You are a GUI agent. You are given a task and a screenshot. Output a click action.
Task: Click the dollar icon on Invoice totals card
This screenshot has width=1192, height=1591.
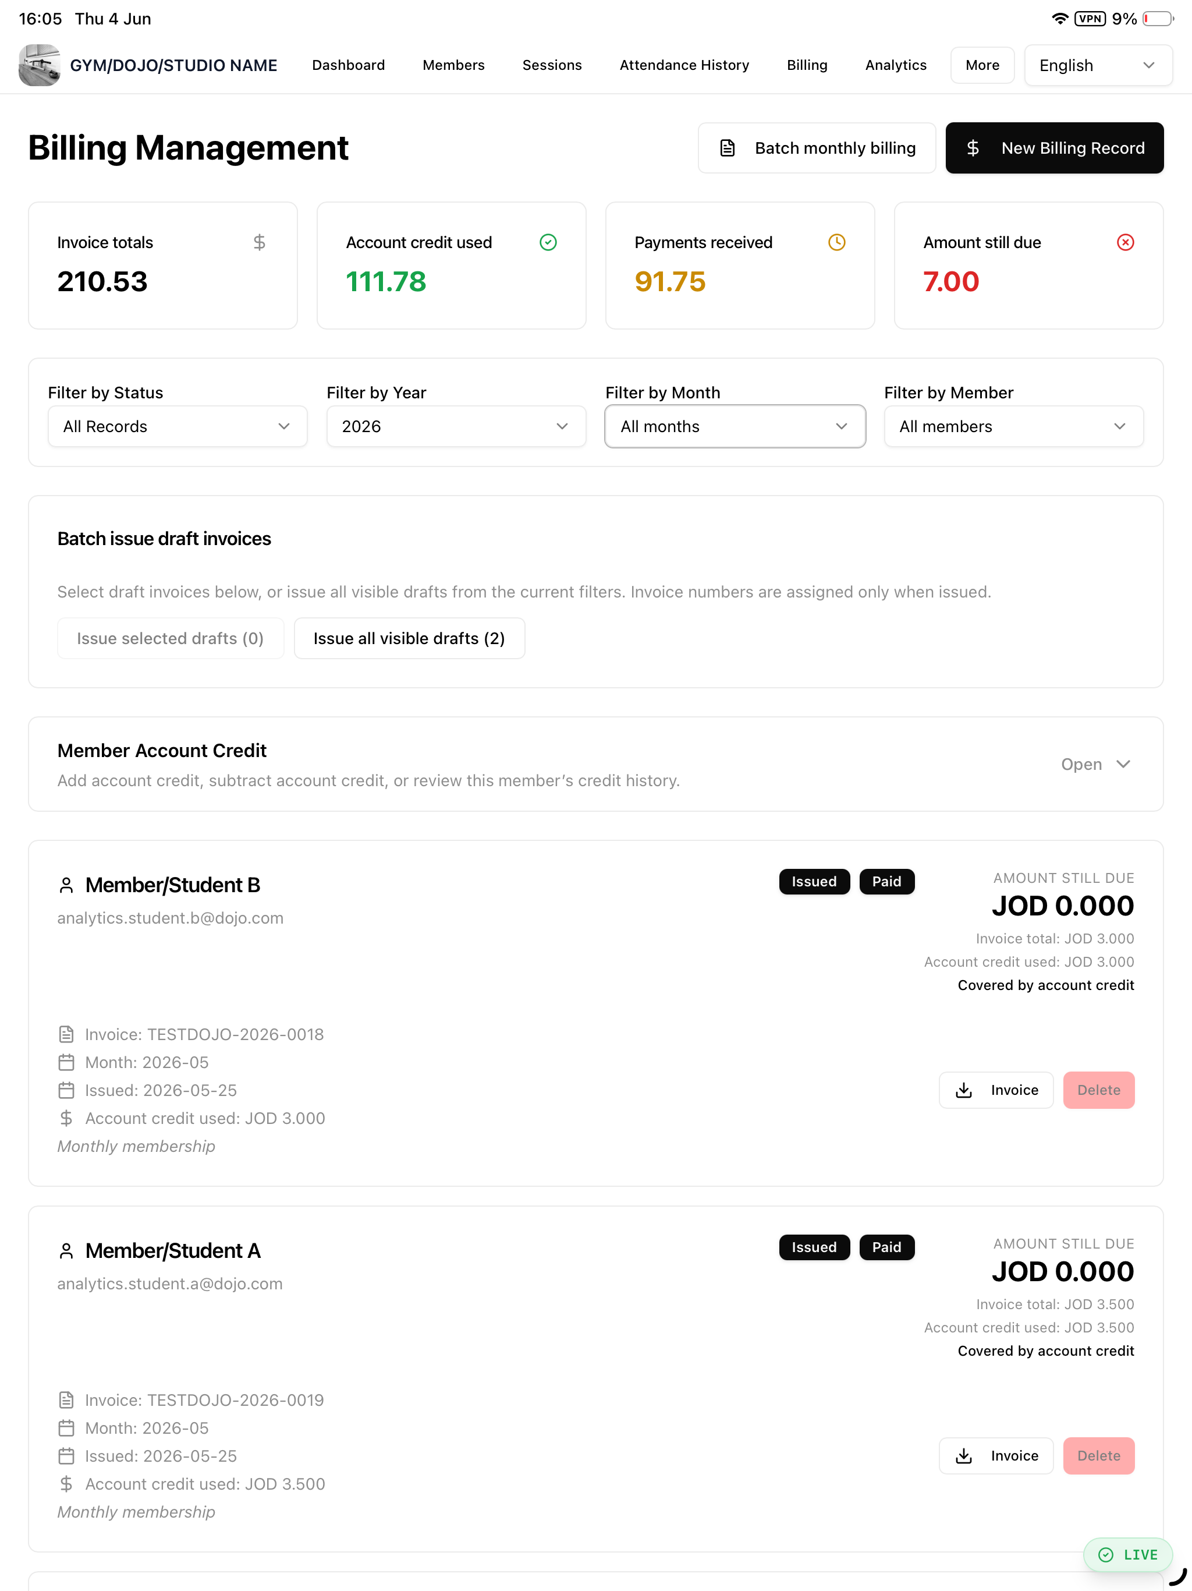point(260,242)
